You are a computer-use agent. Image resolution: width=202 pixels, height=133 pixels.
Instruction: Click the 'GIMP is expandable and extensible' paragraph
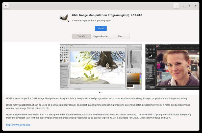click(x=98, y=116)
